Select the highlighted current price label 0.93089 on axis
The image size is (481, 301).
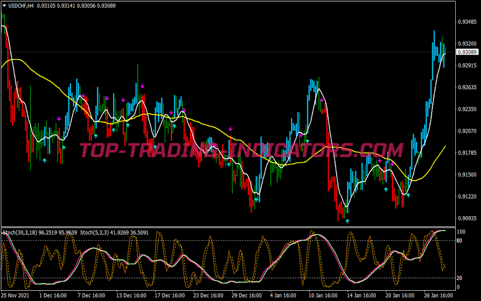467,52
